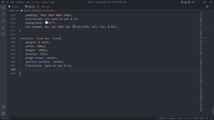Toggle the bottom panel layout icon
The image size is (214, 120).
click(x=186, y=2)
